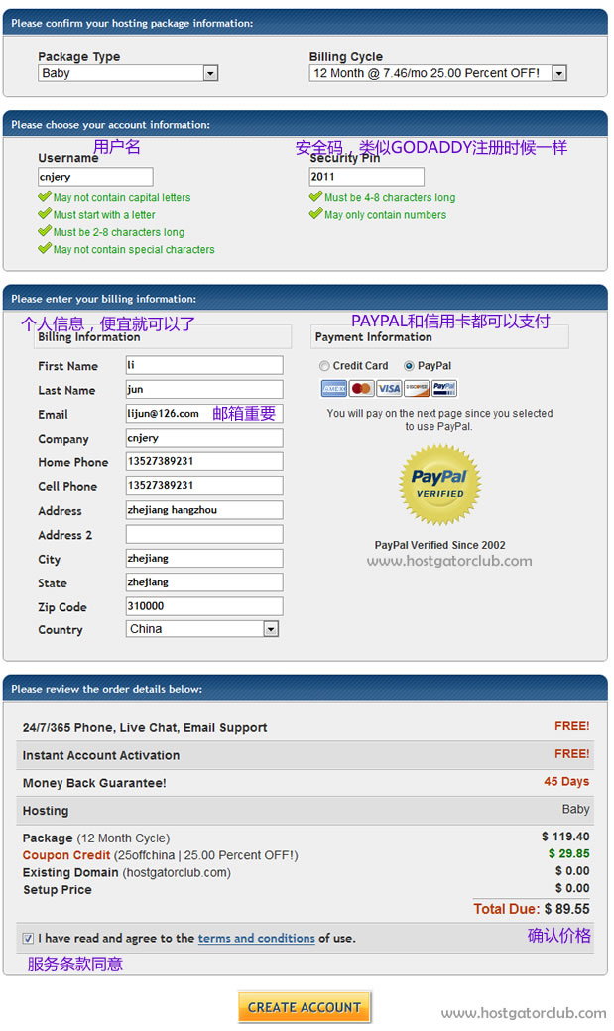Click 'May not contain capital letters' rule
Screen dimensions: 614x1031
coord(122,197)
